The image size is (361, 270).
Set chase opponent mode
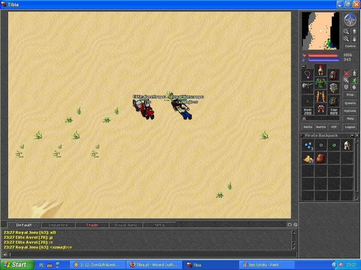click(354, 80)
